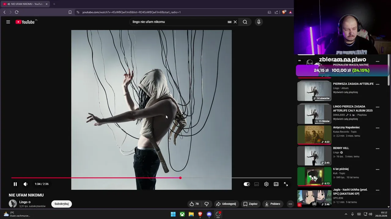Switch to theater mode view

[x=276, y=184]
